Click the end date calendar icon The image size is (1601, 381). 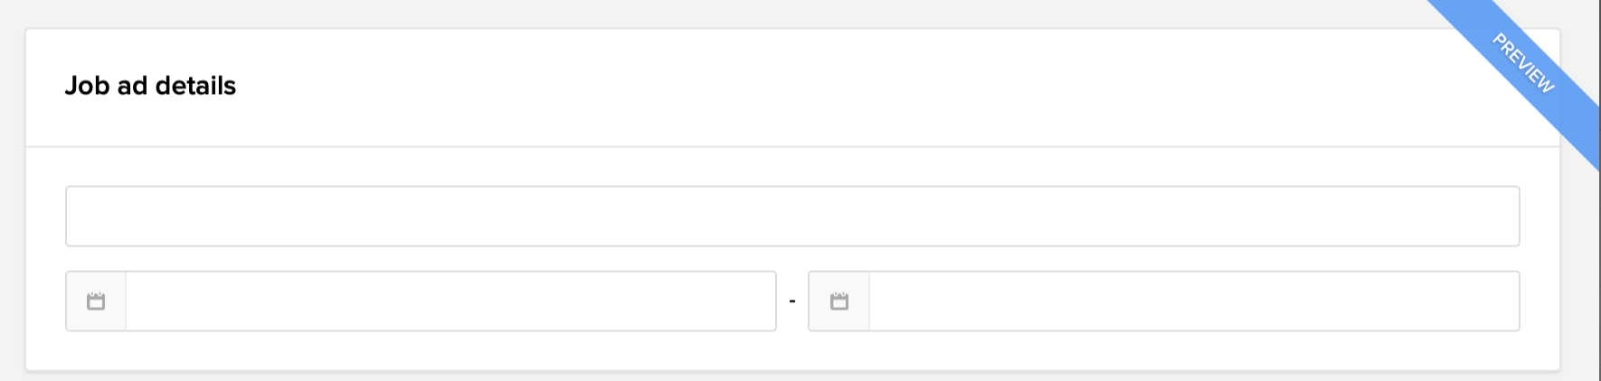[x=839, y=302]
